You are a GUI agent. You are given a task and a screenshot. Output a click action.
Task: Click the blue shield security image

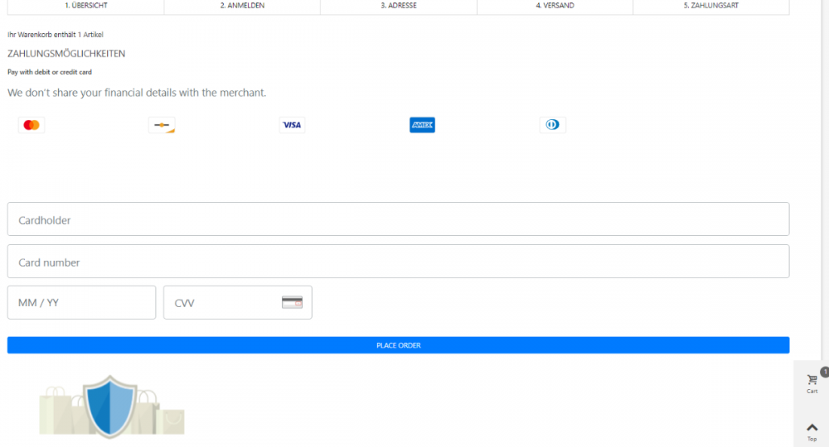tap(110, 406)
